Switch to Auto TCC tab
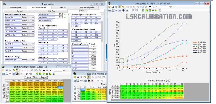Viewport: 216px width, 104px height. [x=63, y=8]
